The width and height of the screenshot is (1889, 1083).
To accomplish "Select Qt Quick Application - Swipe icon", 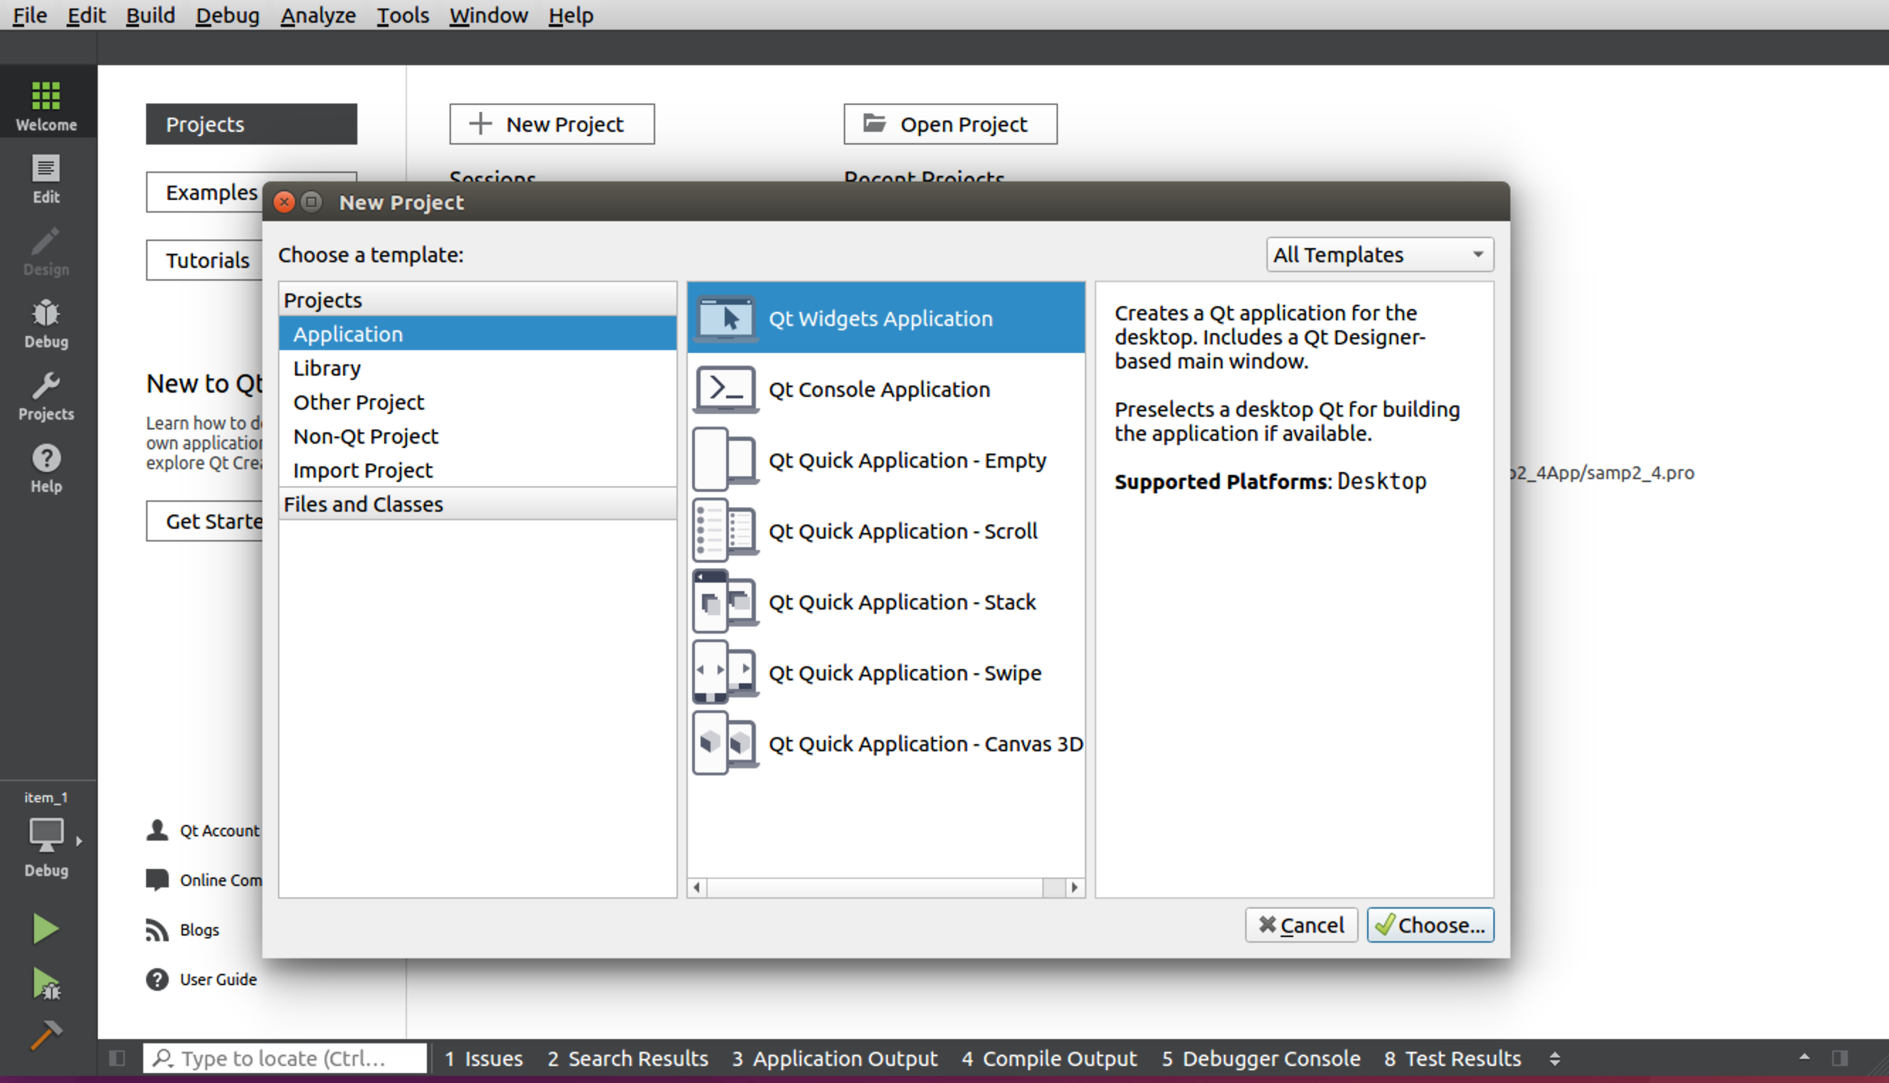I will click(725, 673).
